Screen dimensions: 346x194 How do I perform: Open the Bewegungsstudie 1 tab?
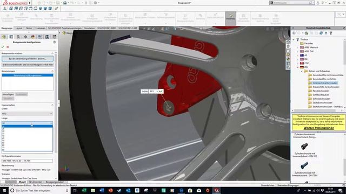55,182
